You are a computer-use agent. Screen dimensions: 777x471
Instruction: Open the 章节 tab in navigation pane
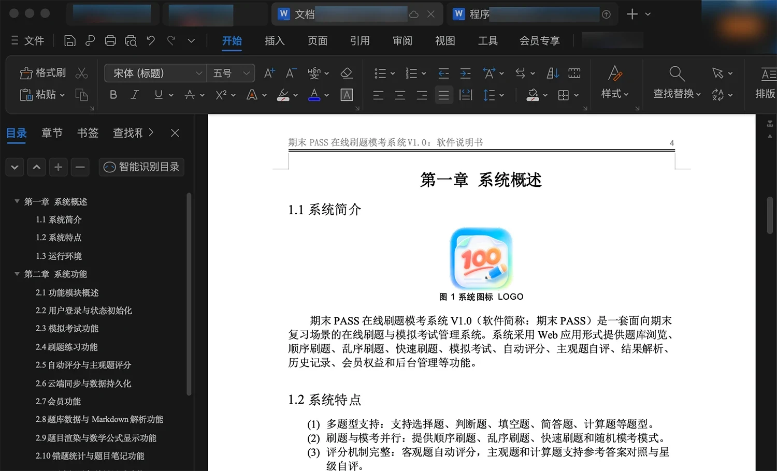52,133
